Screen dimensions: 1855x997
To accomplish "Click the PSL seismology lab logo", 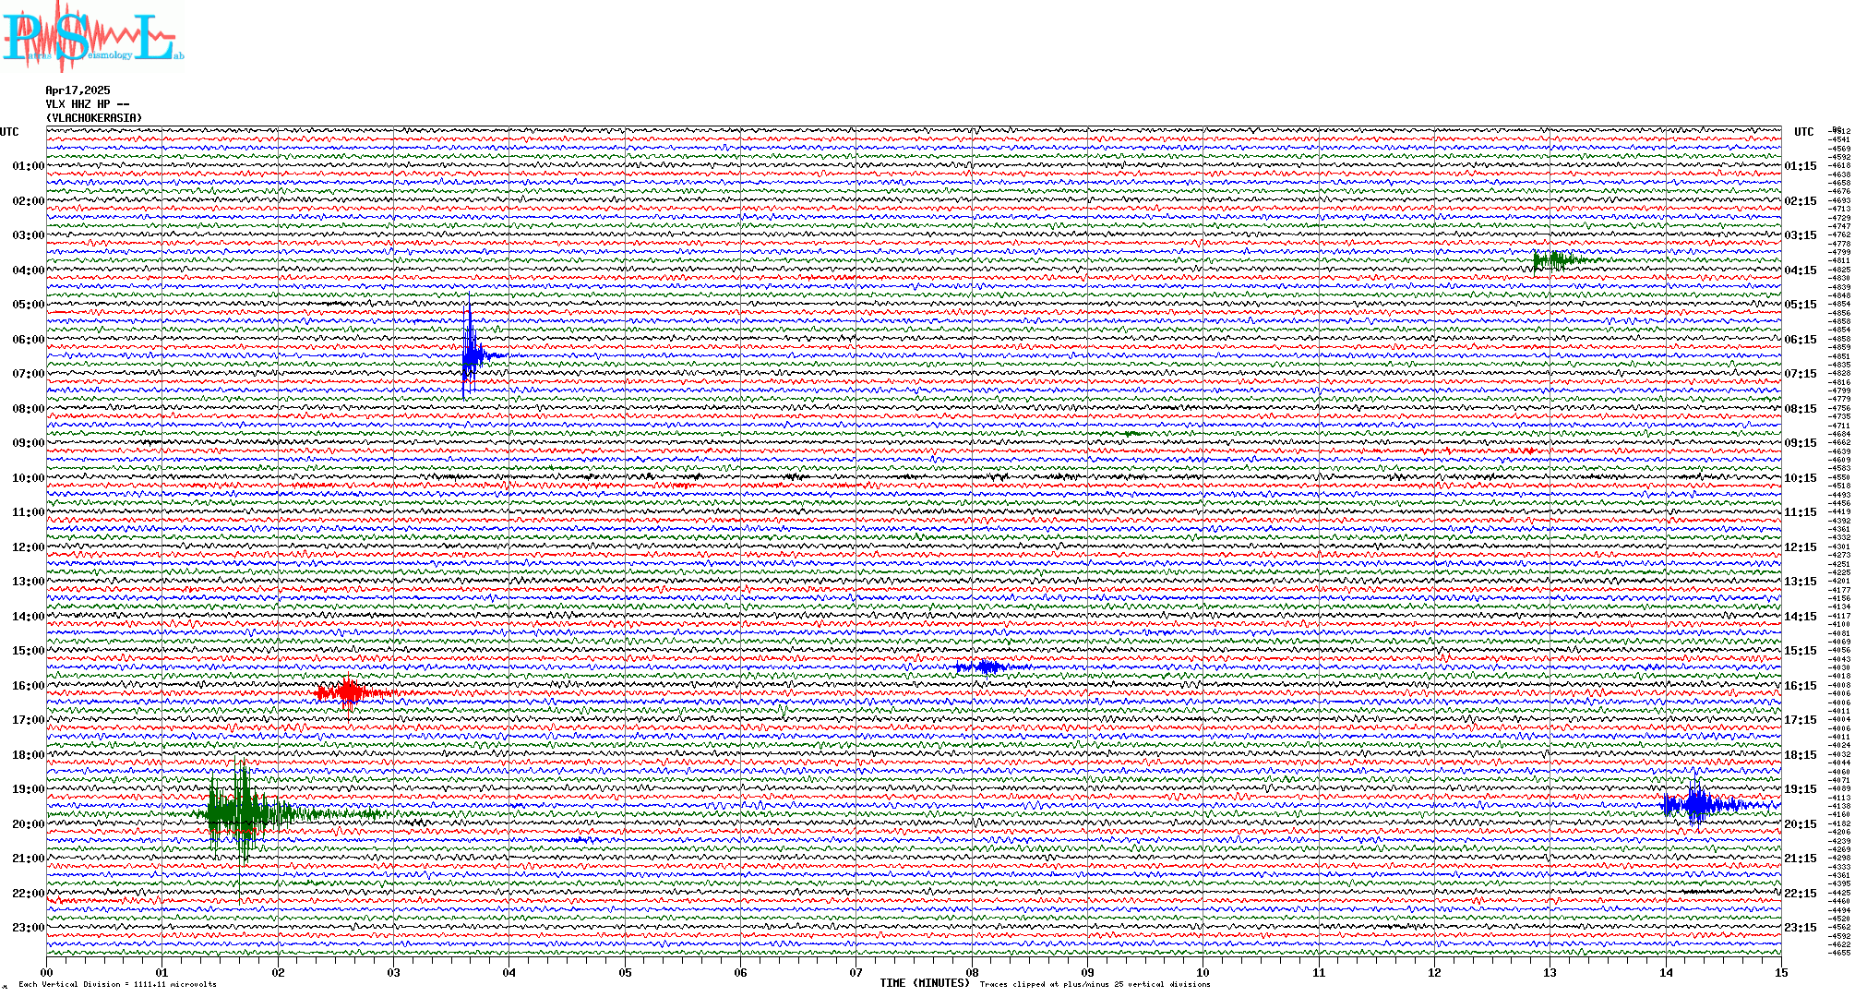I will point(91,35).
